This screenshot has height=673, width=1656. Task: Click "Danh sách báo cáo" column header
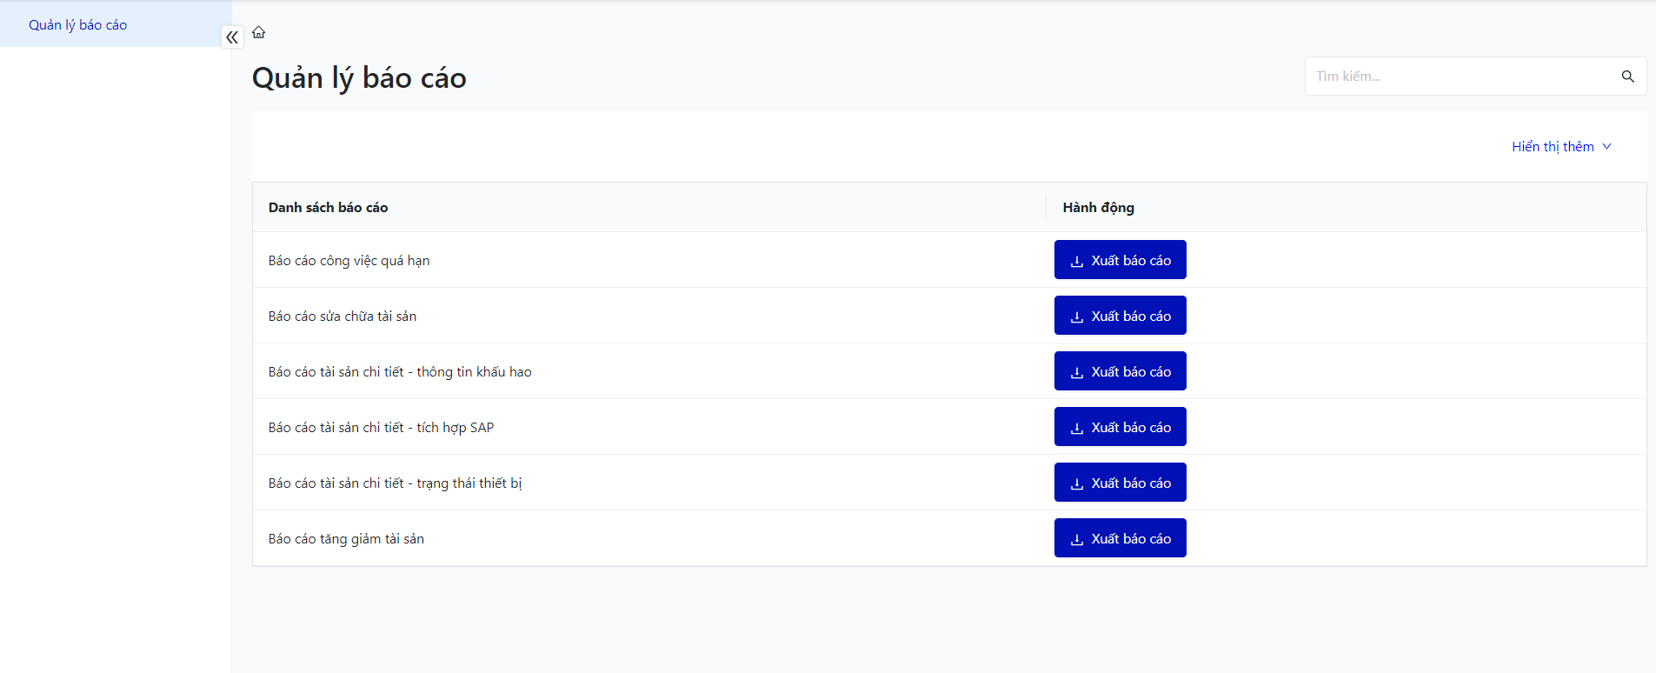(328, 208)
